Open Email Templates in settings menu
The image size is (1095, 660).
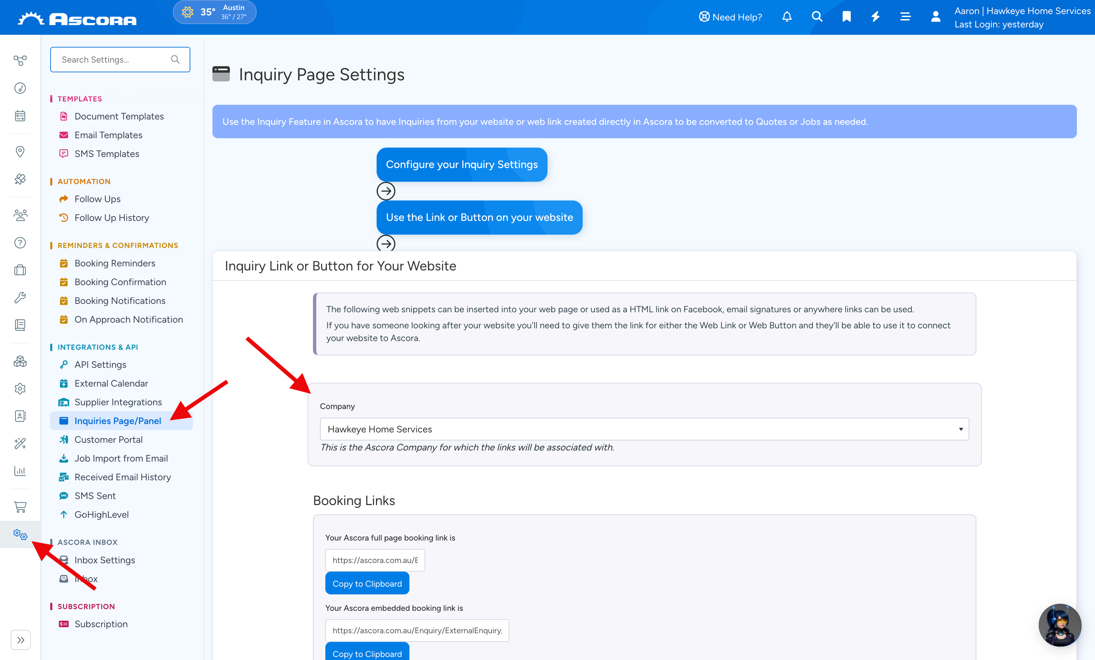[x=108, y=135]
